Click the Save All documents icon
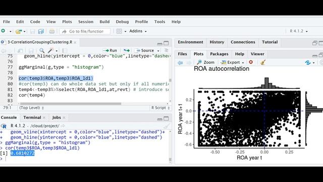Image resolution: width=323 pixels, height=182 pixels. tap(41, 31)
